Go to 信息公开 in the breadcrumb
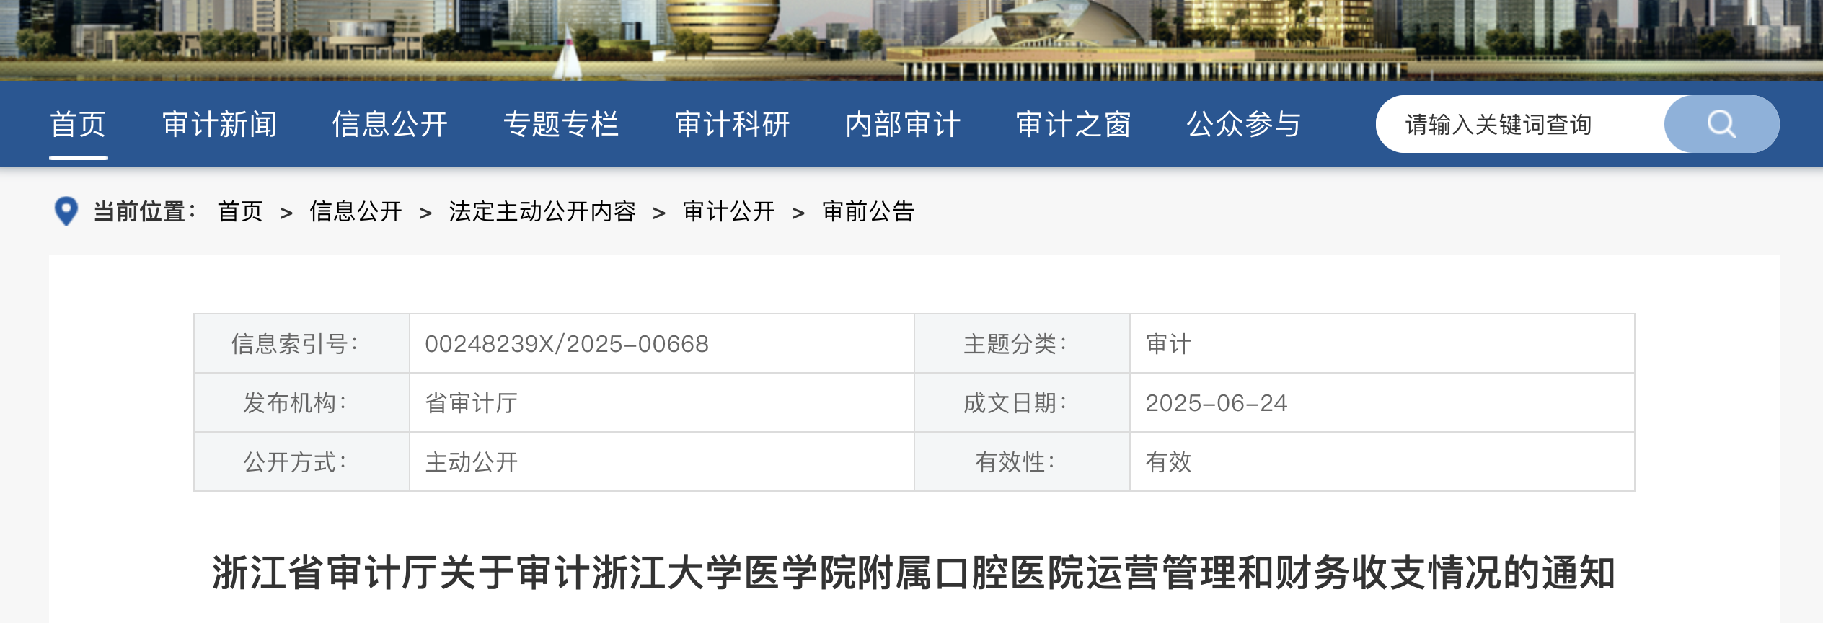Screen dimensions: 1823x623 [x=356, y=211]
